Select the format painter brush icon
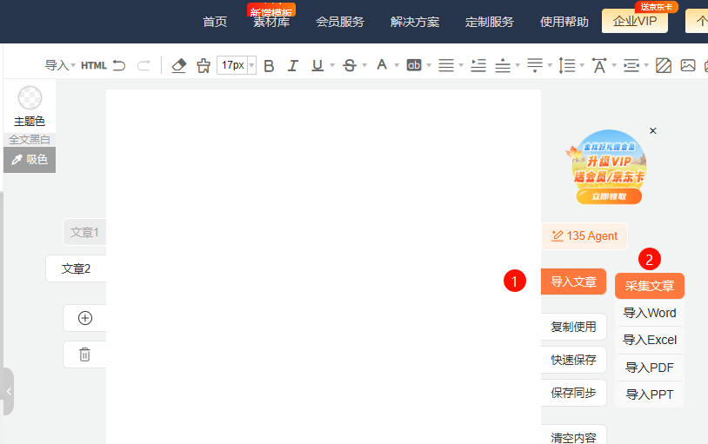This screenshot has height=444, width=708. pyautogui.click(x=204, y=65)
